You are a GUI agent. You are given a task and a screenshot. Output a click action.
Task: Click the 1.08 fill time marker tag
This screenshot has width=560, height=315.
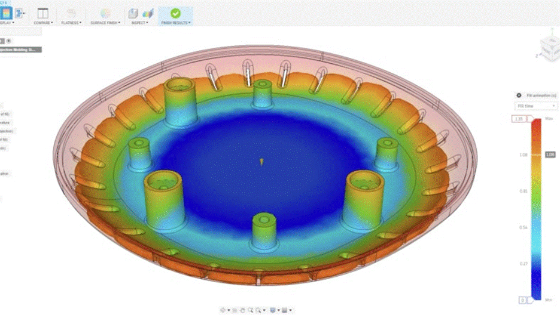coord(550,155)
